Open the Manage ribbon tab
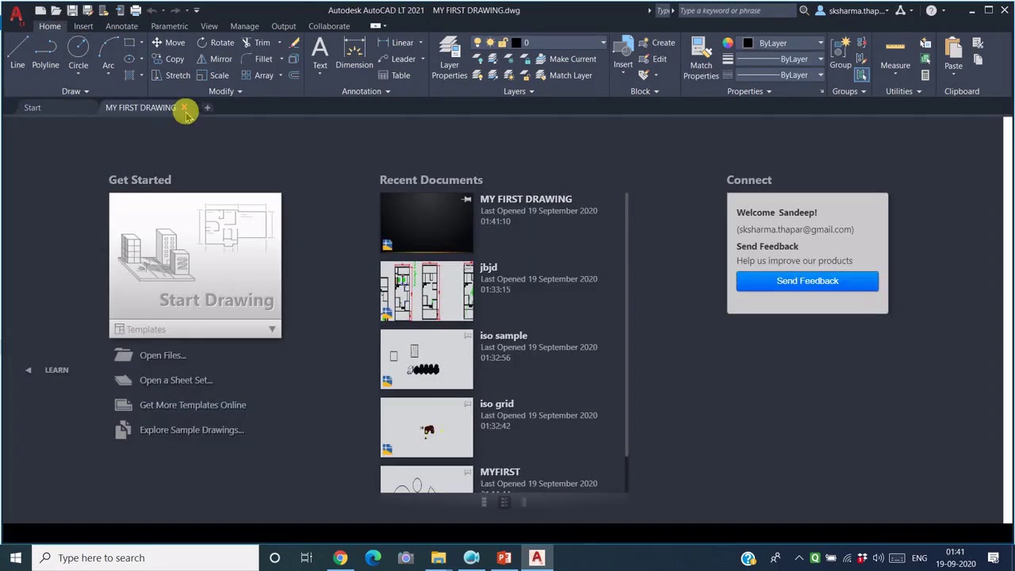Screen dimensions: 1015x571 coord(244,26)
